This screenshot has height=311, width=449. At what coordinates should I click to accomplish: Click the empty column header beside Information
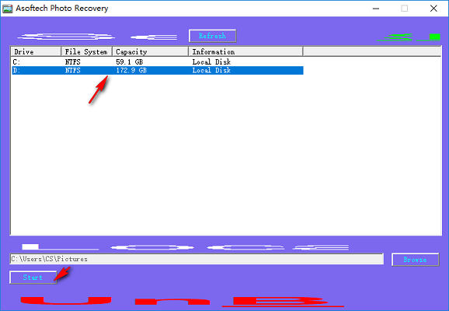[x=371, y=51]
